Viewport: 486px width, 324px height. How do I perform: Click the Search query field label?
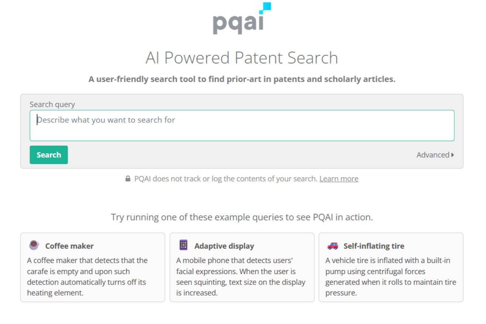click(x=52, y=105)
